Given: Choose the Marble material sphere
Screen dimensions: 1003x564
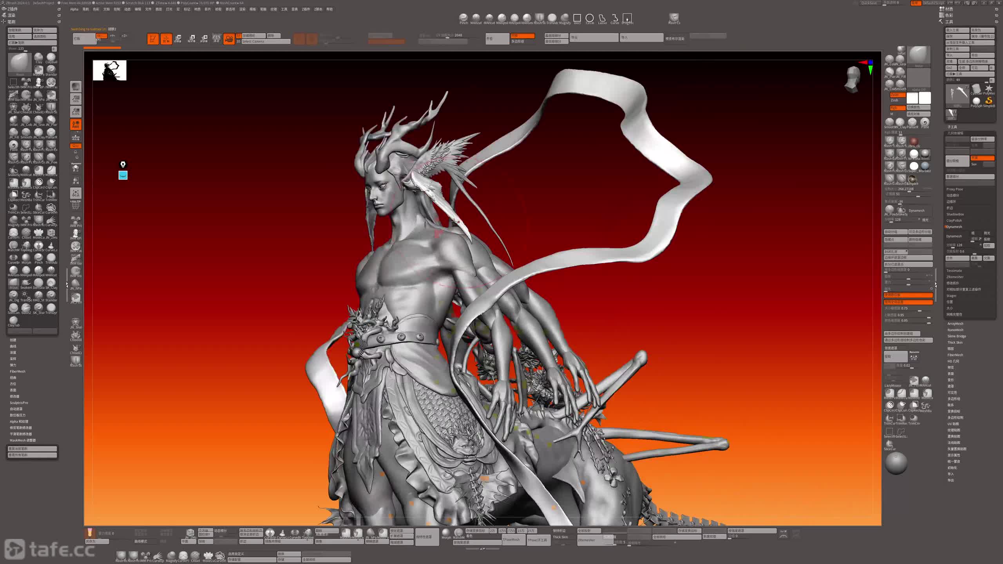Looking at the screenshot, I should click(x=925, y=166).
